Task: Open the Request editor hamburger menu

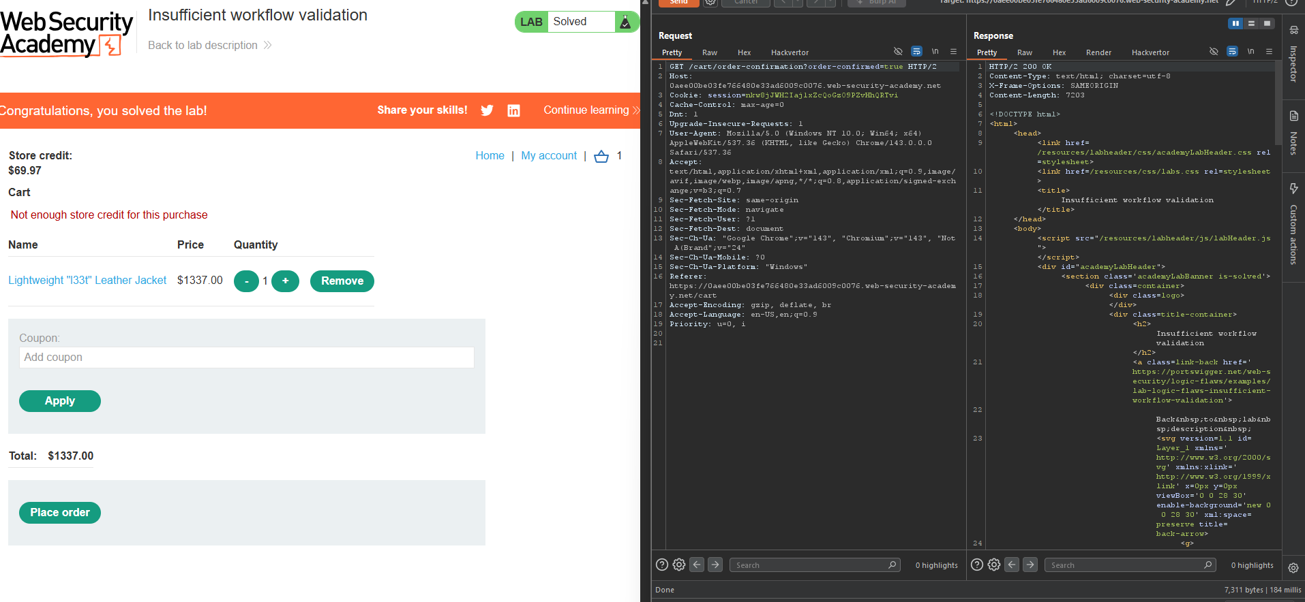Action: [953, 51]
